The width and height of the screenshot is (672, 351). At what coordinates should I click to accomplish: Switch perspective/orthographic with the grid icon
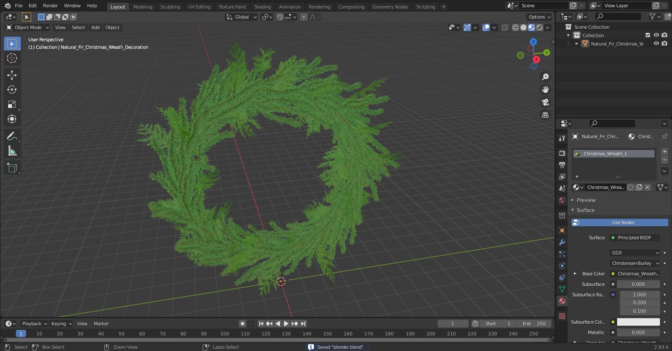(x=545, y=115)
